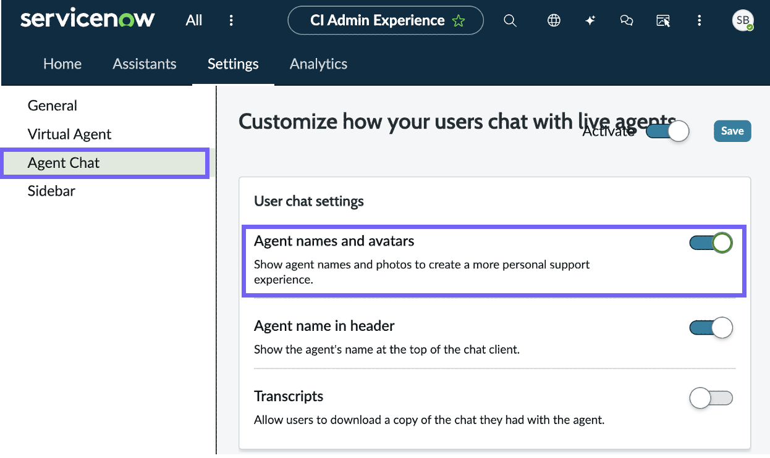
Task: Open the more options dots beside All
Action: pyautogui.click(x=231, y=20)
